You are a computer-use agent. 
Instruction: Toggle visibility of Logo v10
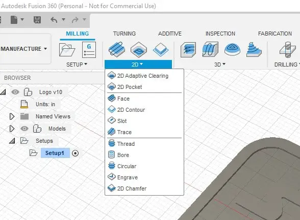[15, 92]
